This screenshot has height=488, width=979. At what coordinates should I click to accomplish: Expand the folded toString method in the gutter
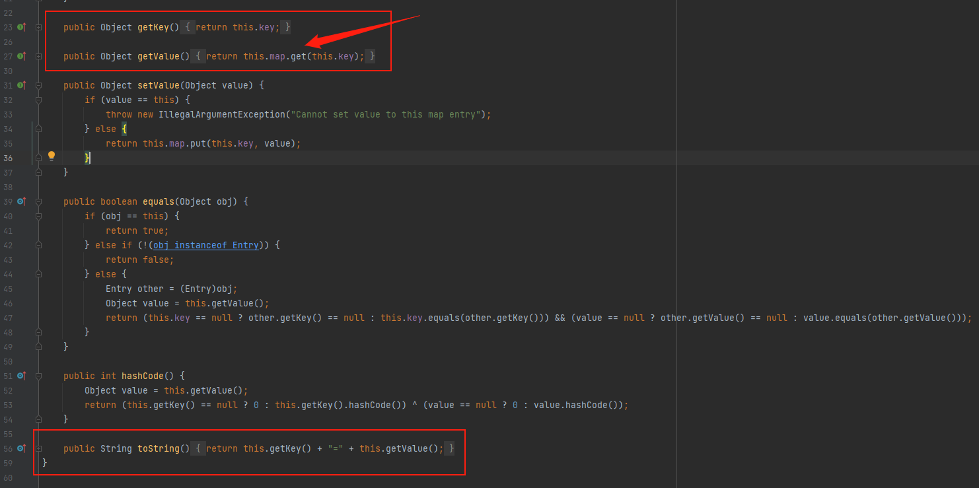38,448
